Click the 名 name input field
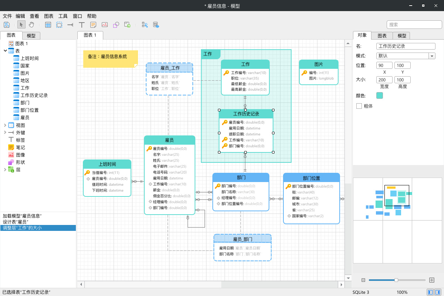Screen dimensions: 444x296 click(x=406, y=46)
